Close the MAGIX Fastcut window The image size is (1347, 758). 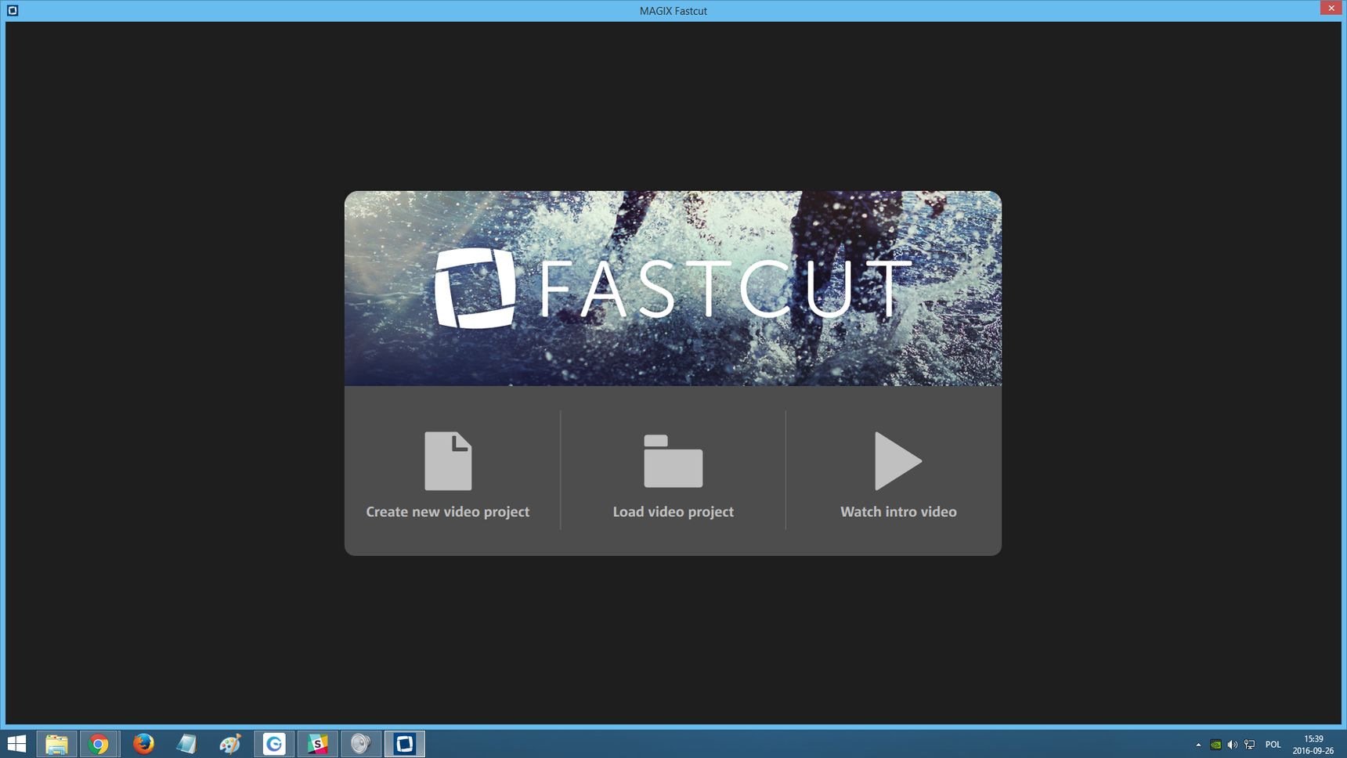tap(1331, 8)
